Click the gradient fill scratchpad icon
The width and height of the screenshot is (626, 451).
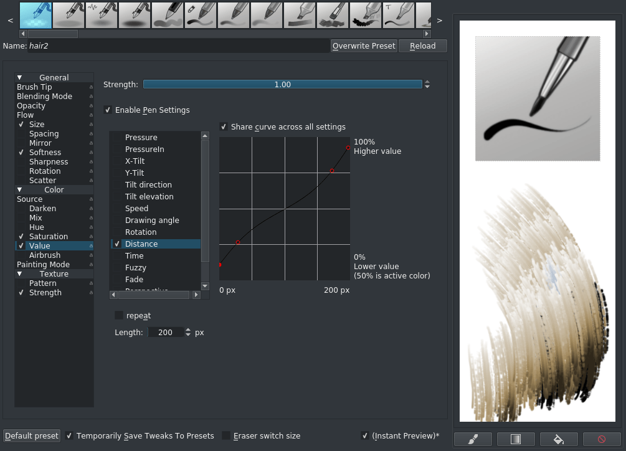tap(516, 439)
